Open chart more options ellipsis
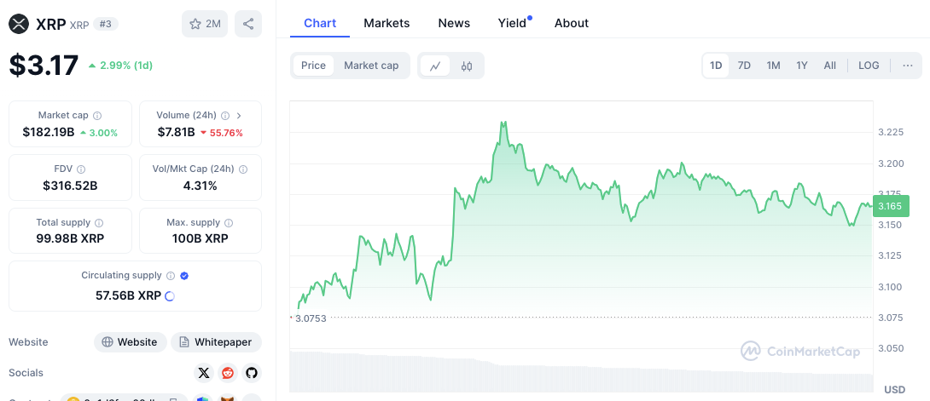Image resolution: width=930 pixels, height=401 pixels. click(x=908, y=66)
